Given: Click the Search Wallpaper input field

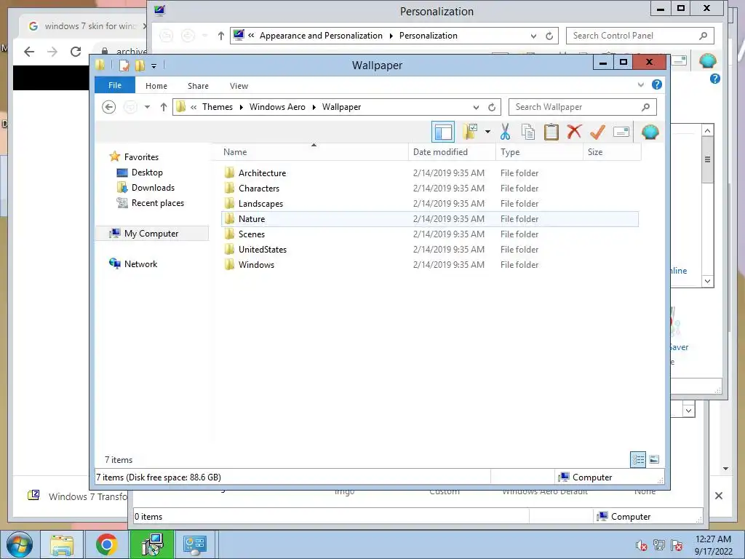Looking at the screenshot, I should 583,107.
